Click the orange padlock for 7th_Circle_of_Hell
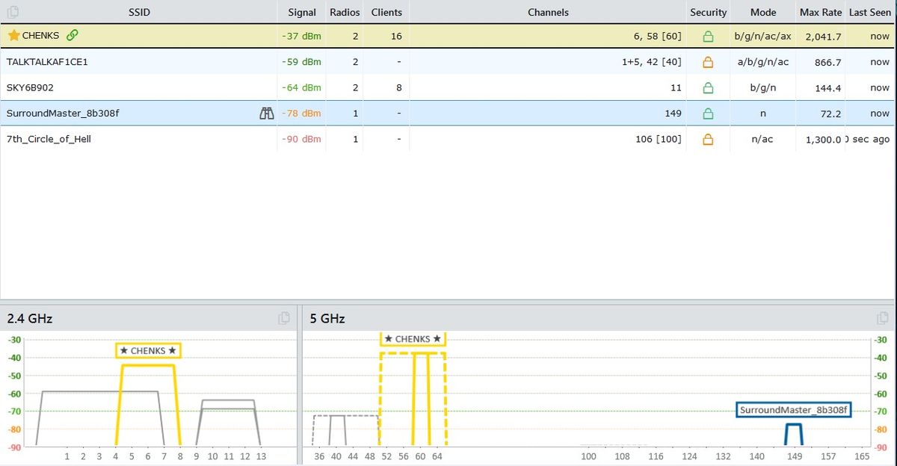 708,139
